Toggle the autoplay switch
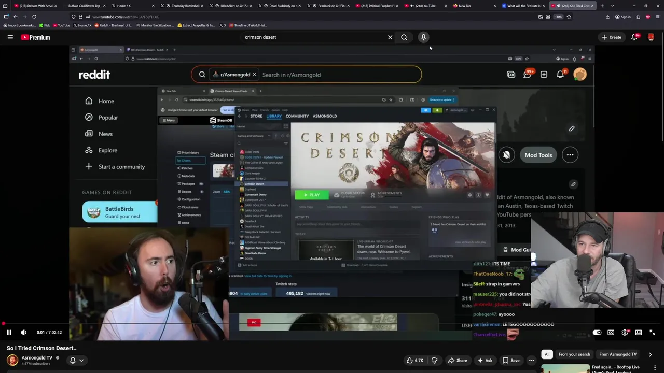664x373 pixels. [x=597, y=333]
